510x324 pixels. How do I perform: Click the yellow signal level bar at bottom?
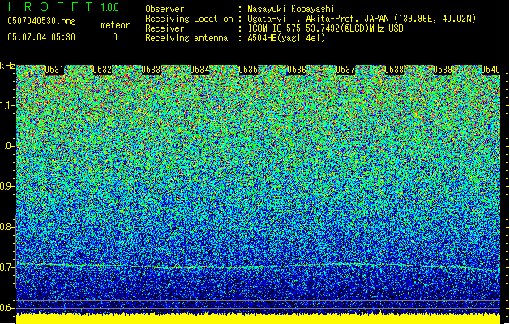tap(259, 319)
